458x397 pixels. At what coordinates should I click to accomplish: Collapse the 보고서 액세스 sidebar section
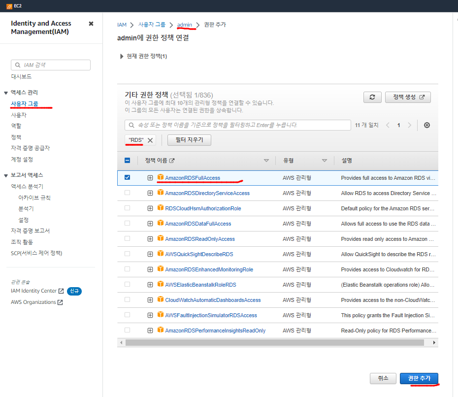[x=5, y=175]
